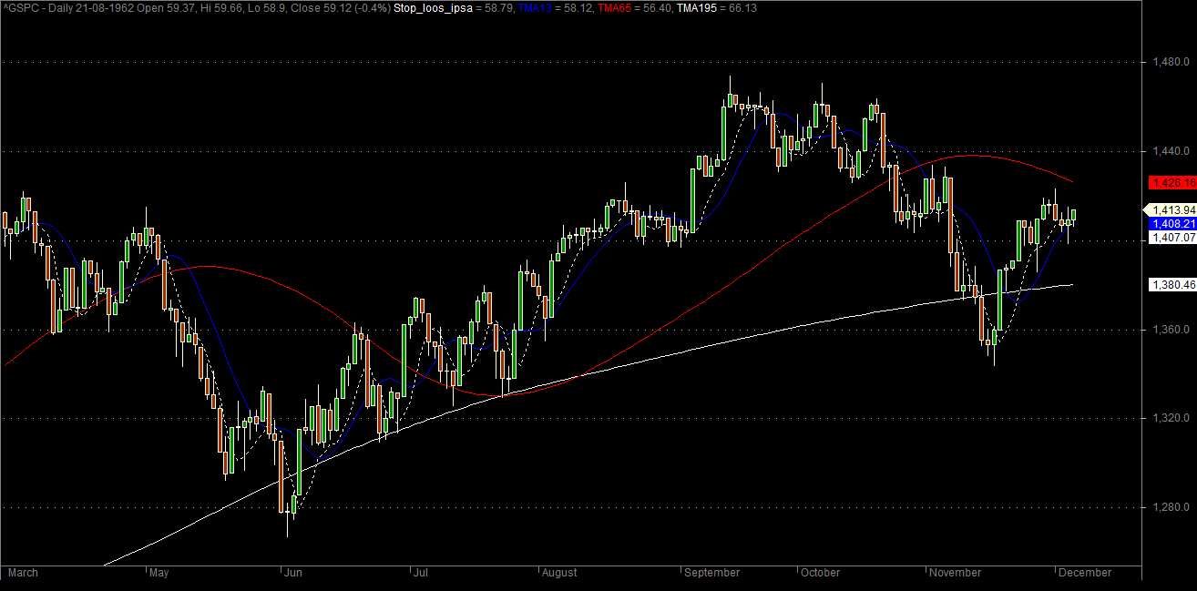Click the August label on the time axis
Screen dimensions: 1197x591
pyautogui.click(x=559, y=573)
